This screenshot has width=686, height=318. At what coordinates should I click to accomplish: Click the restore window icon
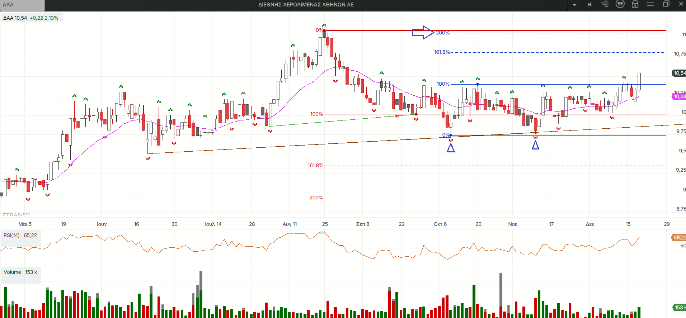[x=666, y=4]
